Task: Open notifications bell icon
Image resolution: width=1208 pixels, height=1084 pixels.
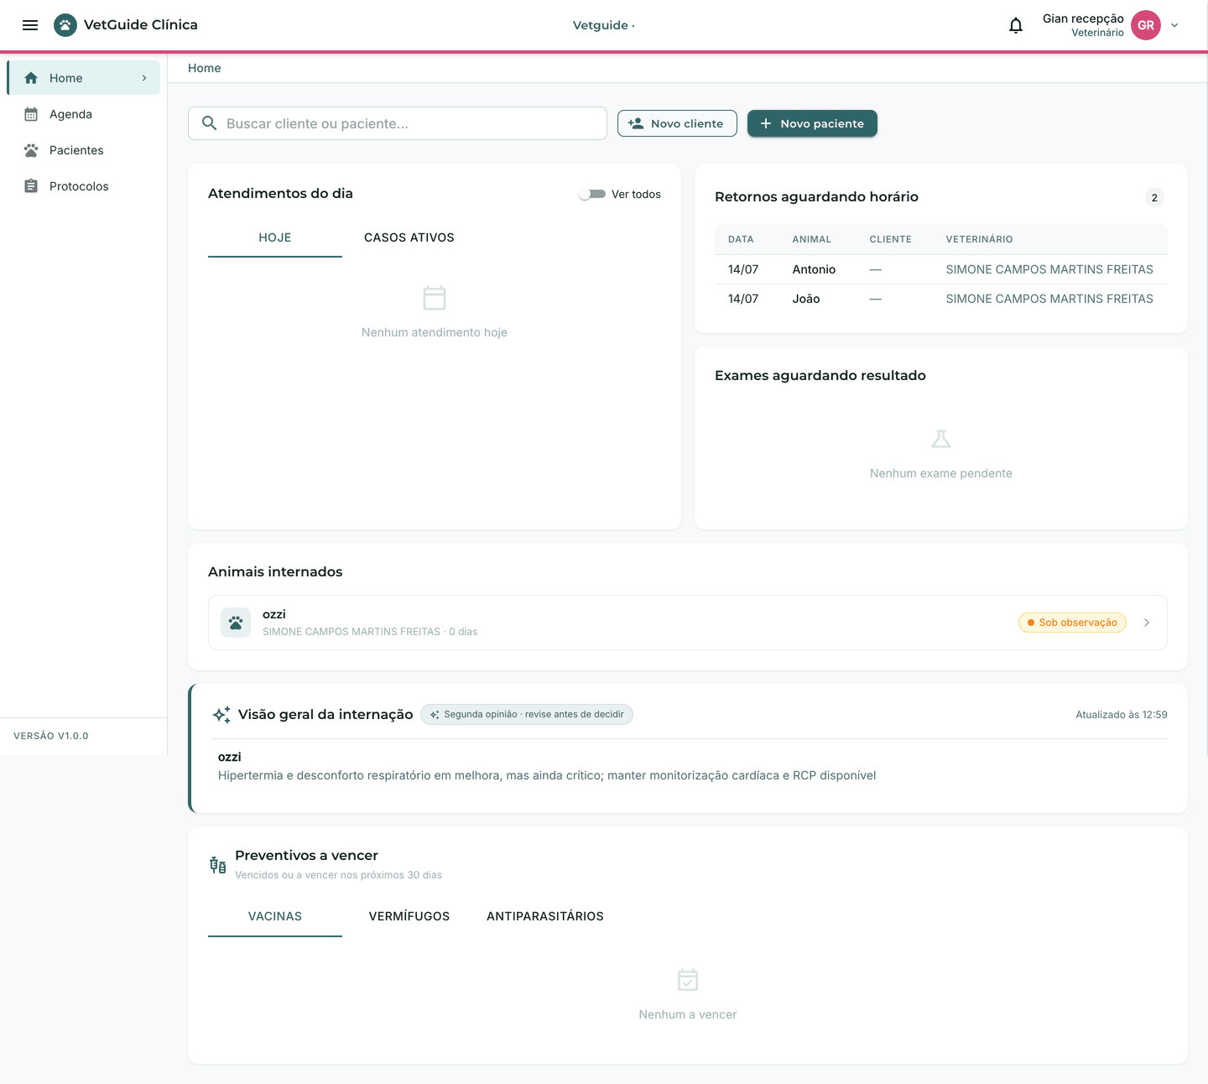Action: click(x=1016, y=25)
